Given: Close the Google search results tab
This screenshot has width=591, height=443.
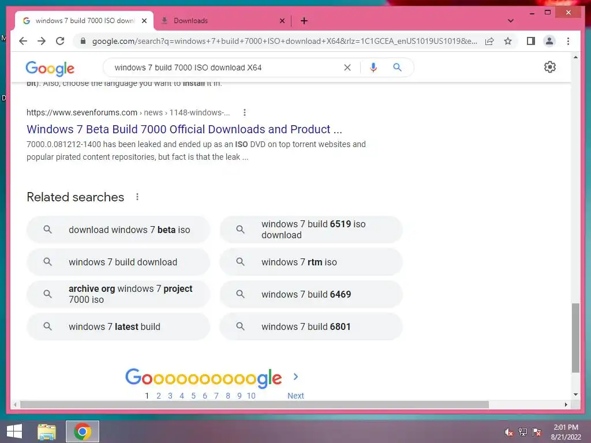Looking at the screenshot, I should click(x=144, y=21).
